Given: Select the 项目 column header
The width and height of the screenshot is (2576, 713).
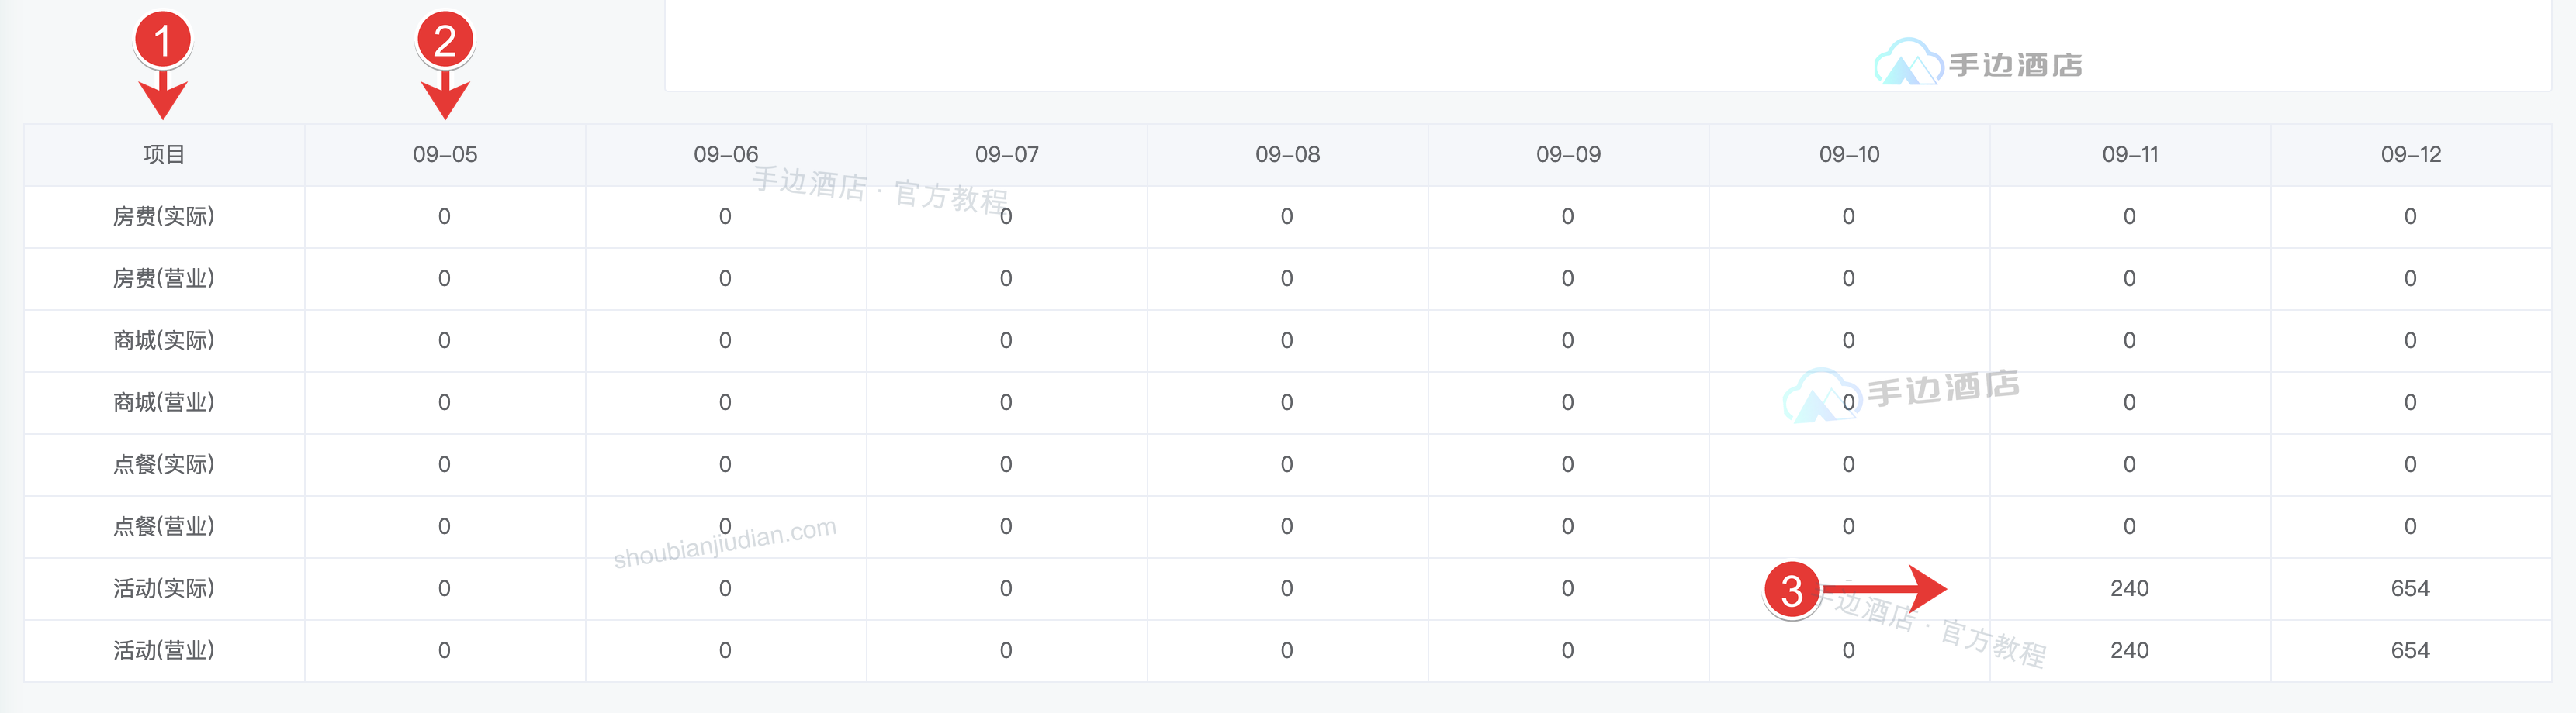Looking at the screenshot, I should (x=164, y=155).
